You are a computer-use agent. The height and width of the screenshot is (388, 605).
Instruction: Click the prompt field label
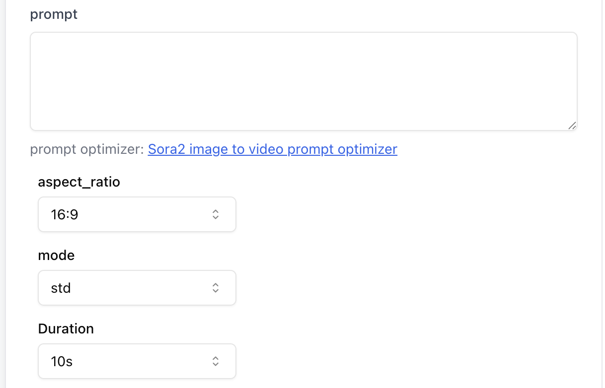click(x=53, y=14)
